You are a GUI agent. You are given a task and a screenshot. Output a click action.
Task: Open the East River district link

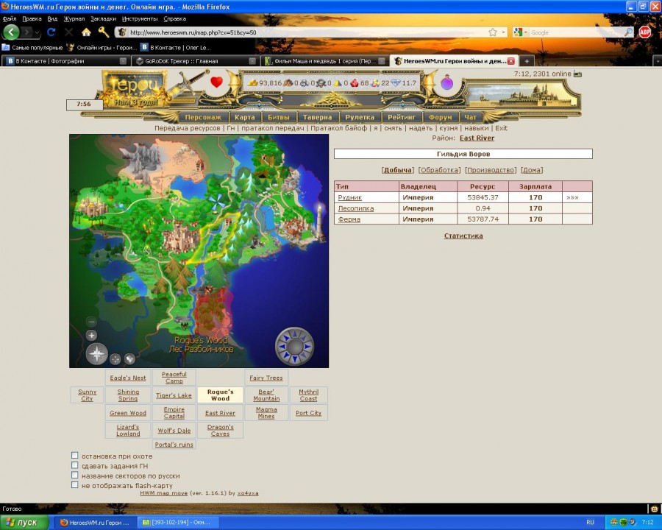(x=477, y=138)
